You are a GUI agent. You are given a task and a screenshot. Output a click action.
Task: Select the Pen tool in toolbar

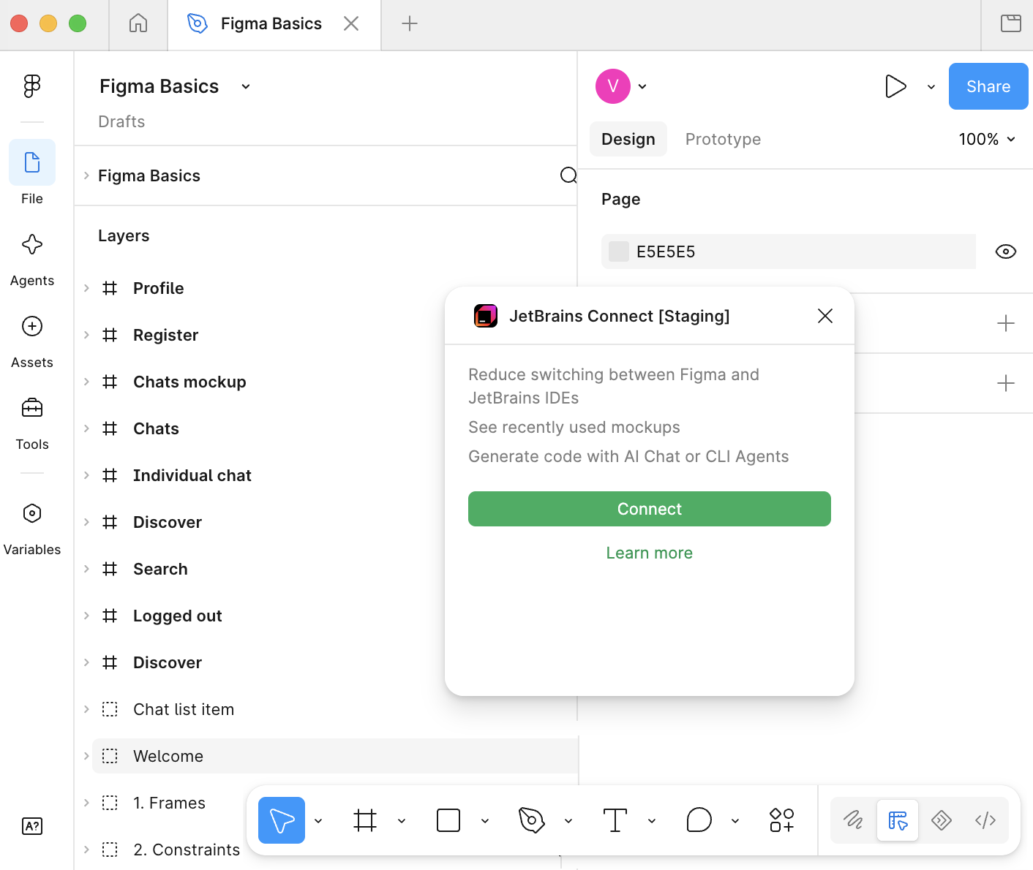point(532,820)
